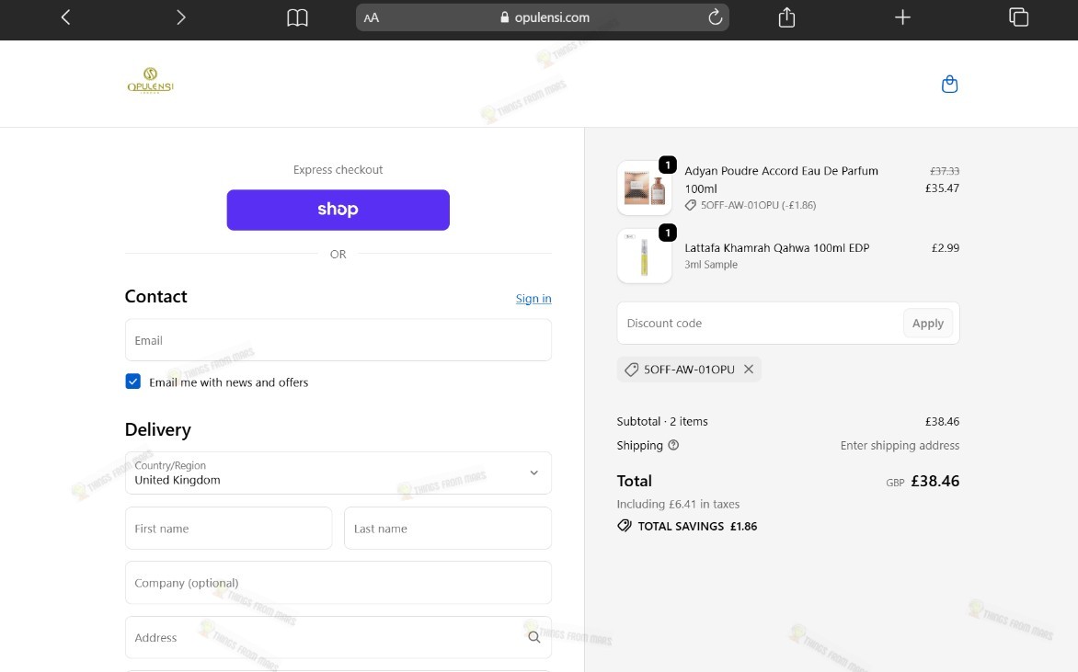Open the shopping bag cart icon
The width and height of the screenshot is (1078, 672).
pos(949,84)
